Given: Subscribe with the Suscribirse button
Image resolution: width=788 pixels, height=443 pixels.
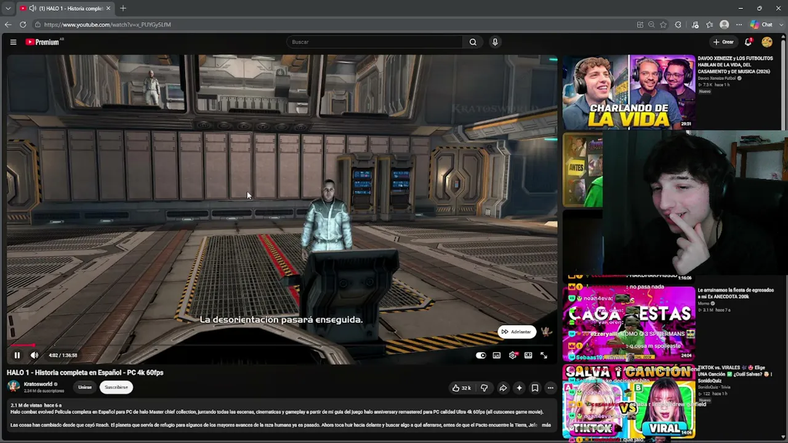Looking at the screenshot, I should coord(116,387).
